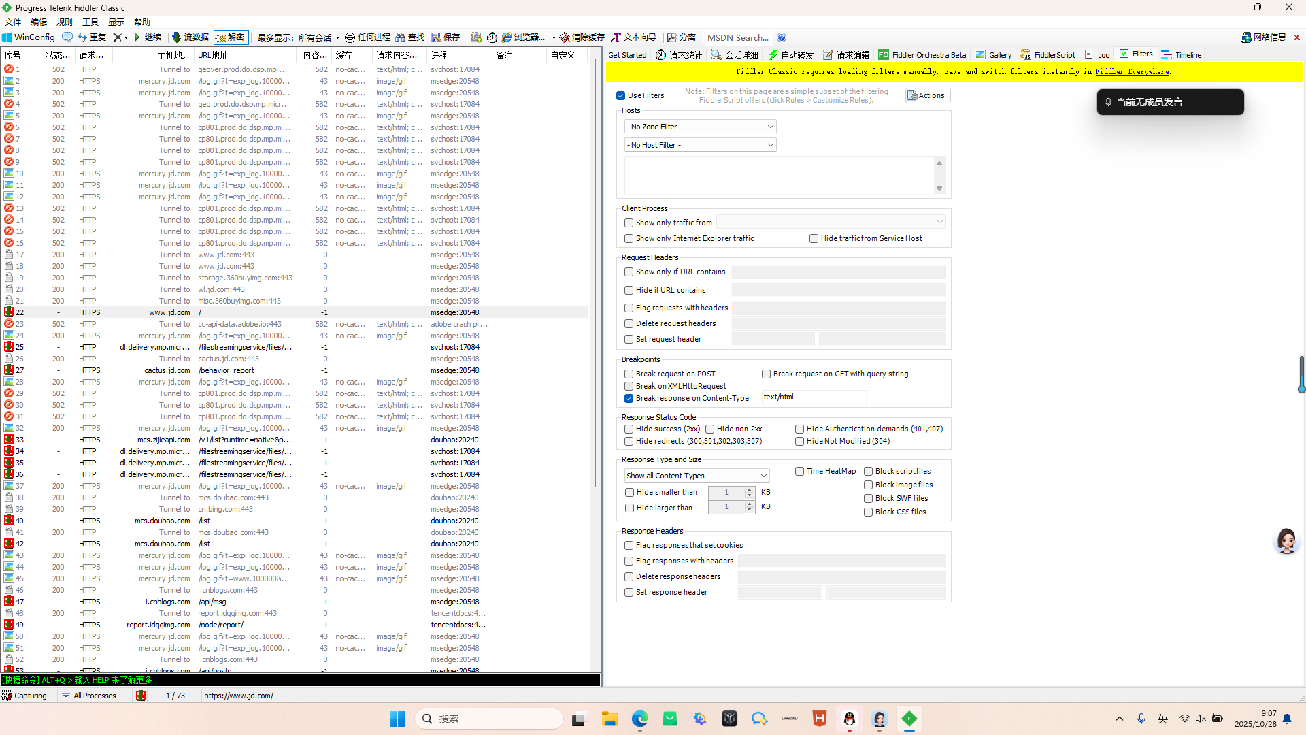Switch to the Timeline tab
Image resolution: width=1306 pixels, height=735 pixels.
pos(1182,55)
